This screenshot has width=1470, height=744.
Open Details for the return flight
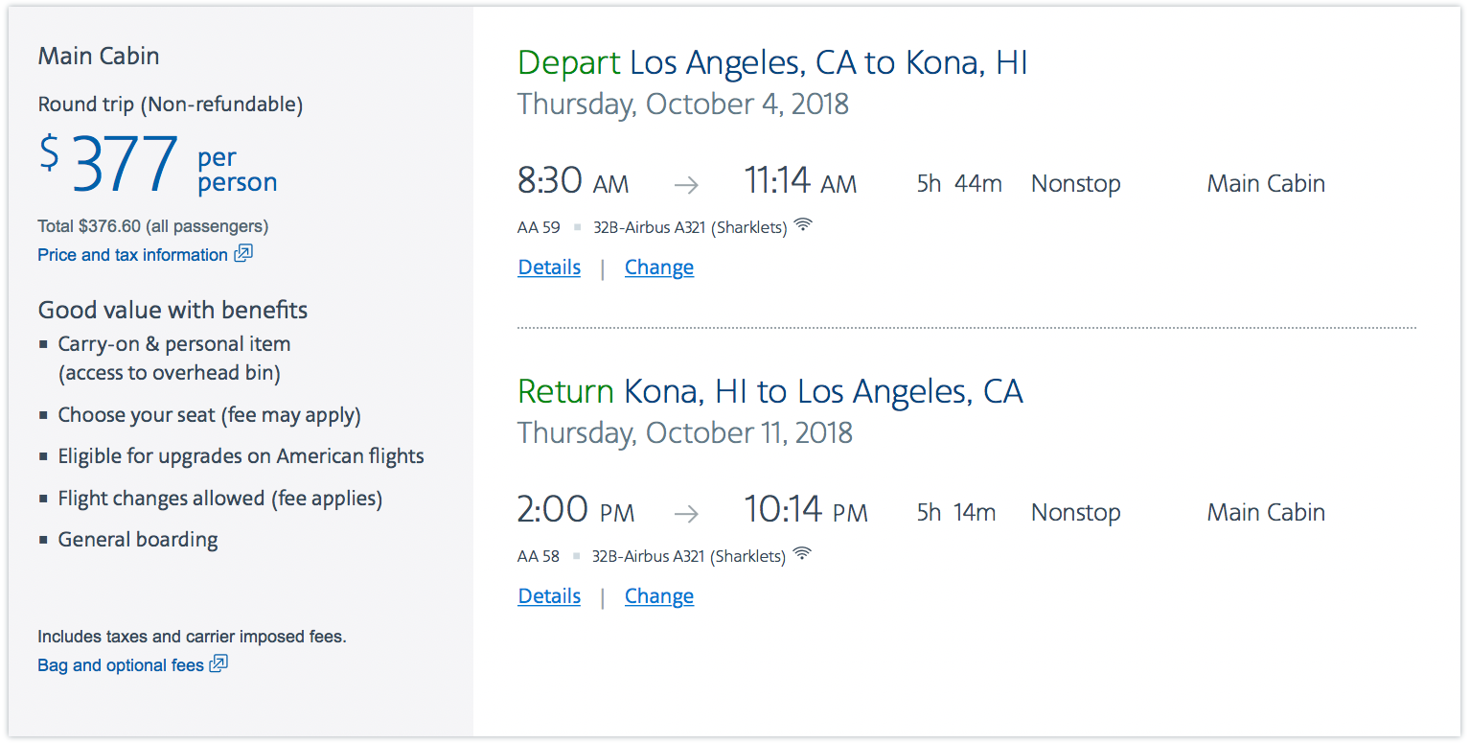click(x=549, y=596)
